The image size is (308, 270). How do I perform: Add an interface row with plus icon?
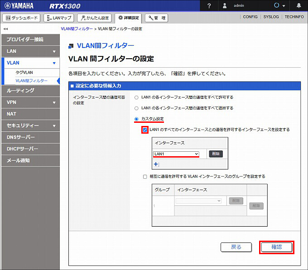click(156, 164)
